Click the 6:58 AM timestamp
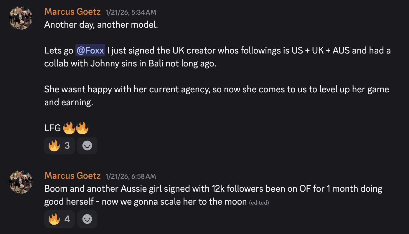This screenshot has width=409, height=234. 131,176
